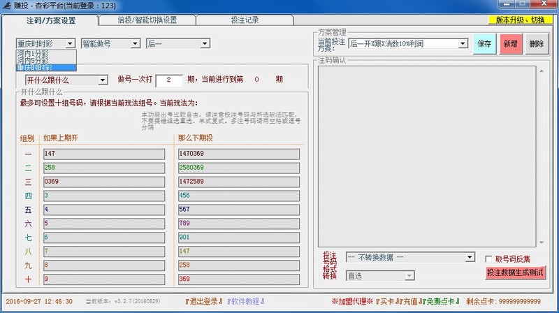Click the 版本升级、切换 button
This screenshot has height=313, width=559.
pyautogui.click(x=519, y=20)
